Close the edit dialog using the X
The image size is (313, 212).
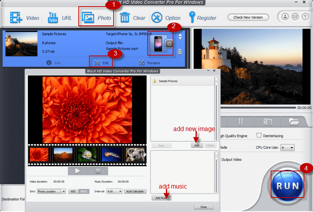214,71
